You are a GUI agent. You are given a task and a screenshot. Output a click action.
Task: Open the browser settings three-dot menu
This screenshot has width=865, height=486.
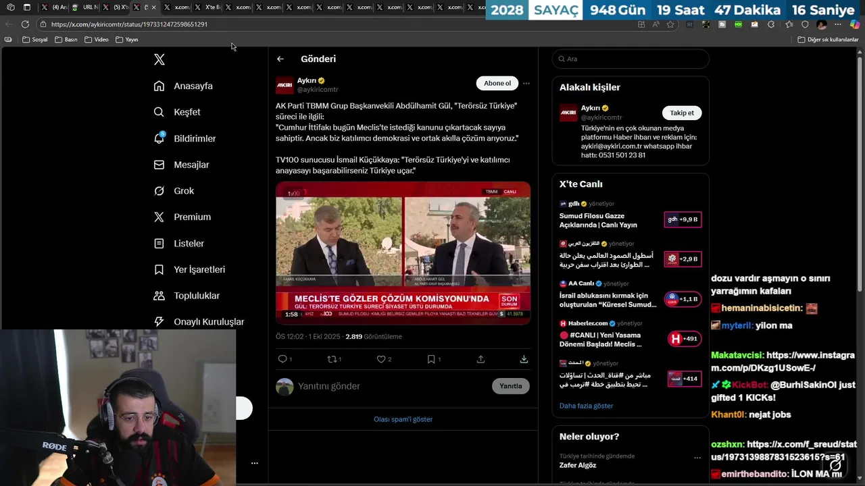839,24
